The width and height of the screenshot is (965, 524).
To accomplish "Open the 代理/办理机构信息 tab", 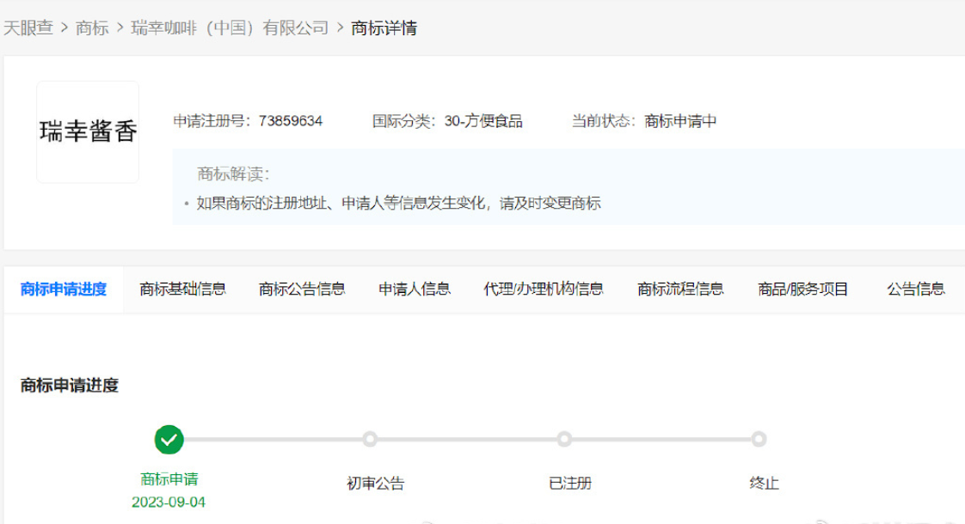I will (544, 289).
